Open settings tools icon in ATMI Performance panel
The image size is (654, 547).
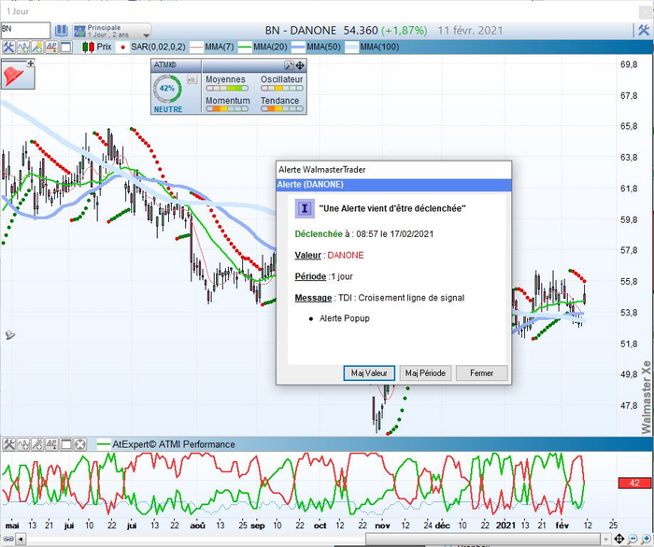8,444
